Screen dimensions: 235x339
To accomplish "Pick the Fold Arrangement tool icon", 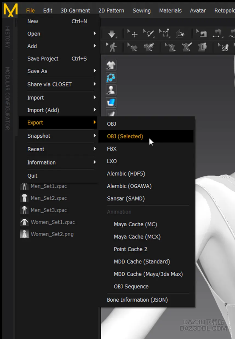I will click(180, 34).
